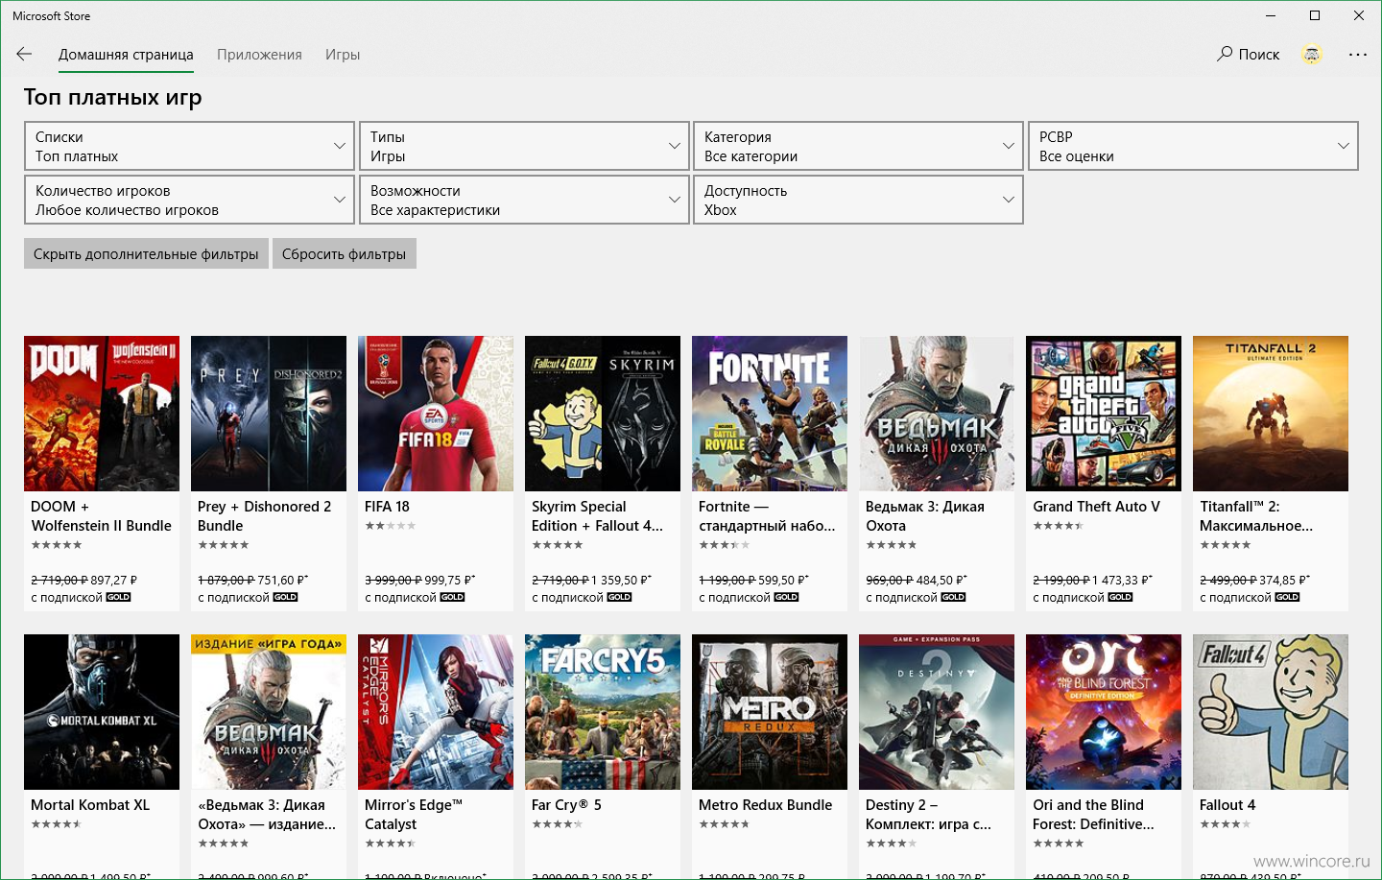Viewport: 1382px width, 880px height.
Task: Minimize the Microsoft Store window
Action: tap(1271, 15)
